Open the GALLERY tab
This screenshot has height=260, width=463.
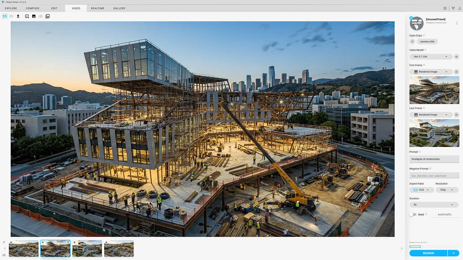pyautogui.click(x=119, y=8)
